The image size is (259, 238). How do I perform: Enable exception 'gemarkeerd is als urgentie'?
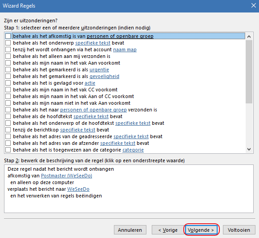point(8,70)
